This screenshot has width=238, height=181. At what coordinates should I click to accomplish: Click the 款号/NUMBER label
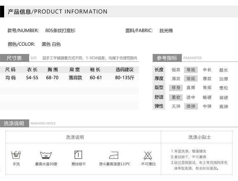coord(23,30)
